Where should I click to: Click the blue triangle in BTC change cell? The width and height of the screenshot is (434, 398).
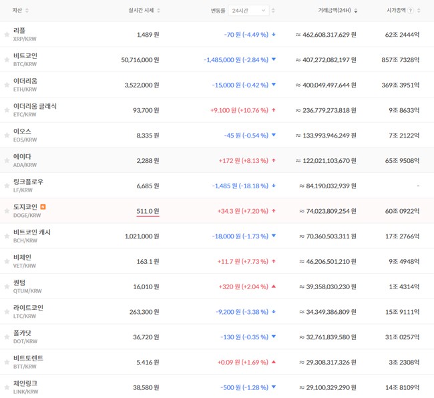pyautogui.click(x=274, y=59)
